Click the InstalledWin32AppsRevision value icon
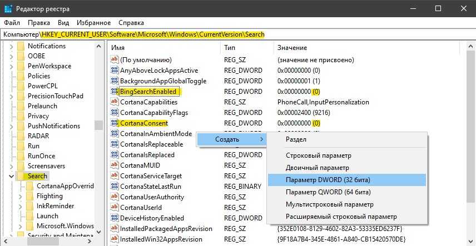 (115, 239)
